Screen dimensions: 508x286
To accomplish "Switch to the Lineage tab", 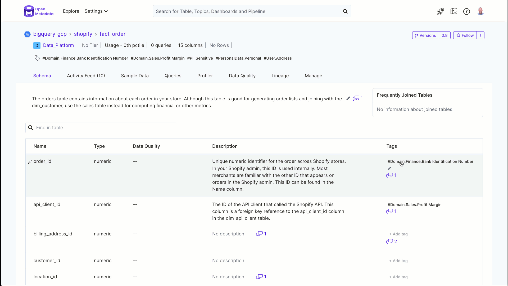I will [x=280, y=76].
